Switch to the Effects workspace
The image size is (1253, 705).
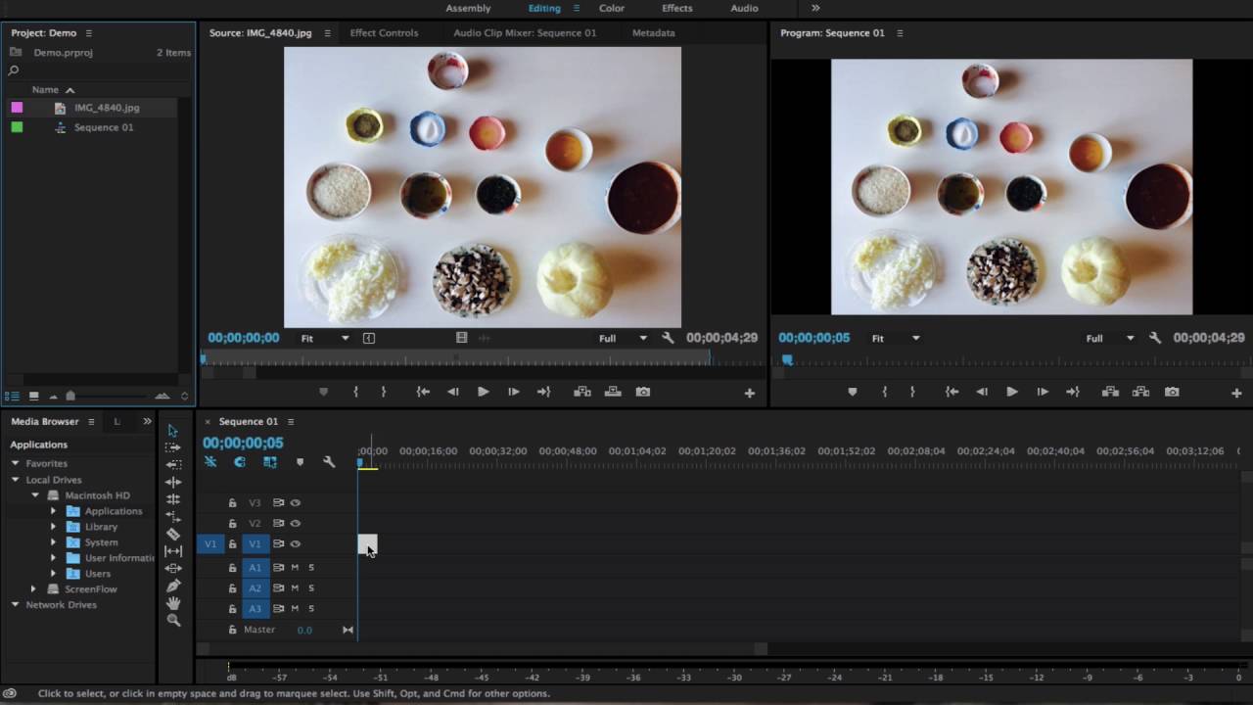(x=676, y=8)
